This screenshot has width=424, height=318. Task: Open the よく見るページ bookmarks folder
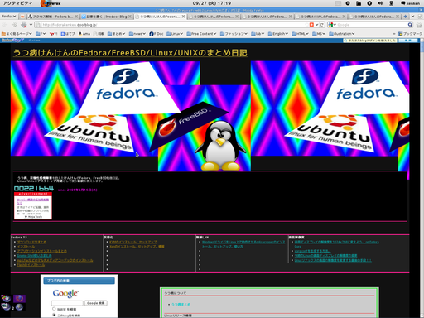(17, 34)
